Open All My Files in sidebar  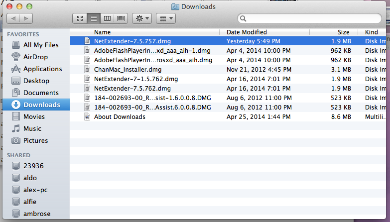[36, 45]
